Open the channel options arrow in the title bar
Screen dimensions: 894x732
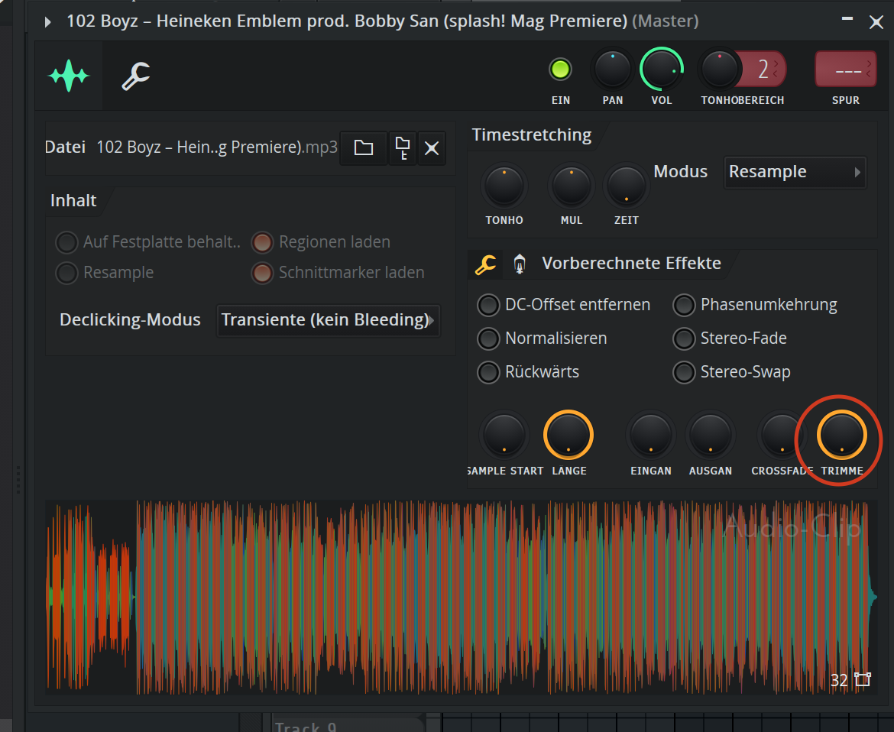tap(48, 22)
